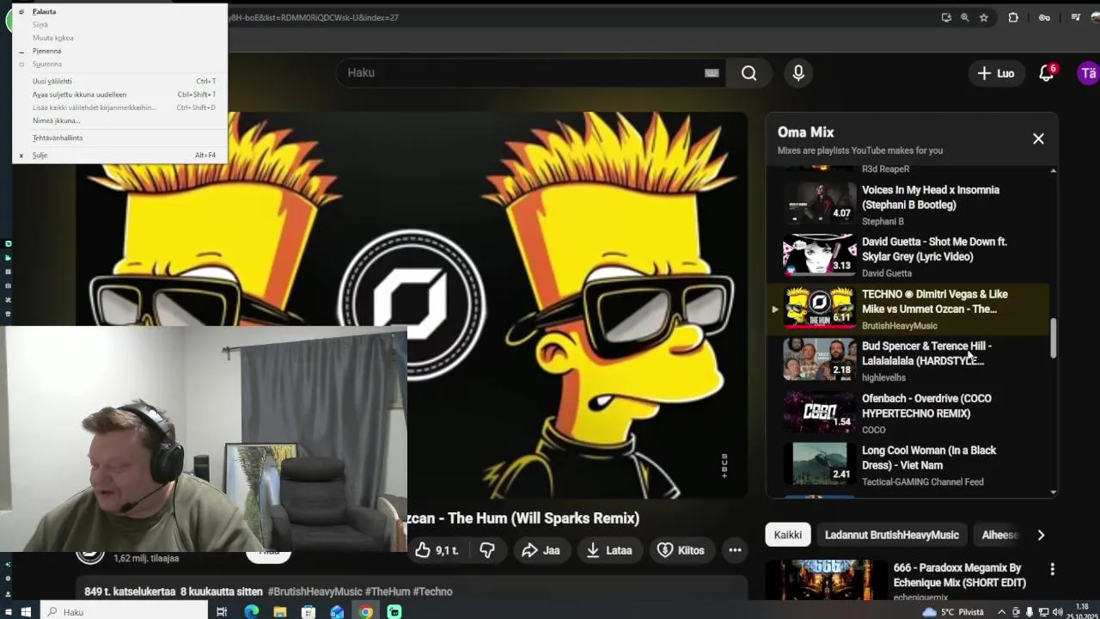Start voice search with microphone icon
The height and width of the screenshot is (619, 1100).
click(x=798, y=73)
